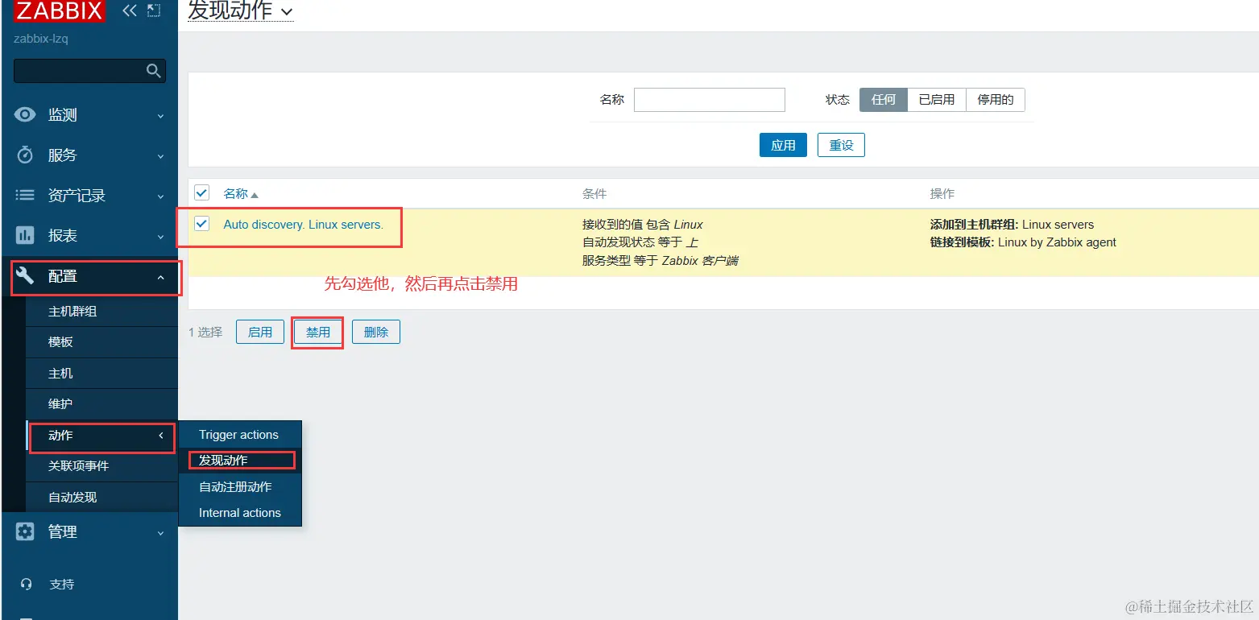This screenshot has height=620, width=1259.
Task: Choose Trigger actions from submenu
Action: [x=238, y=435]
